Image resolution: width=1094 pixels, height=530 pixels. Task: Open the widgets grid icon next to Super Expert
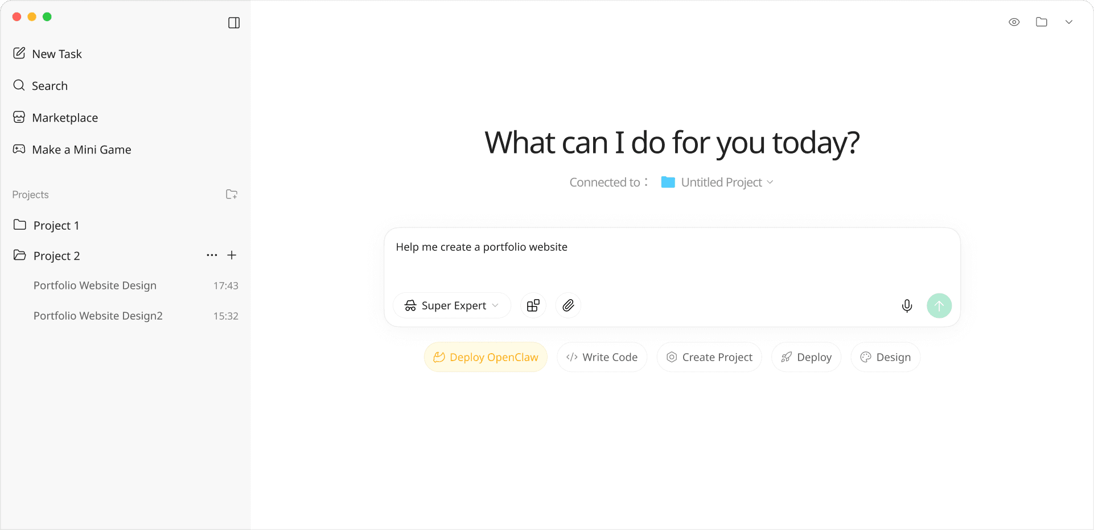533,305
